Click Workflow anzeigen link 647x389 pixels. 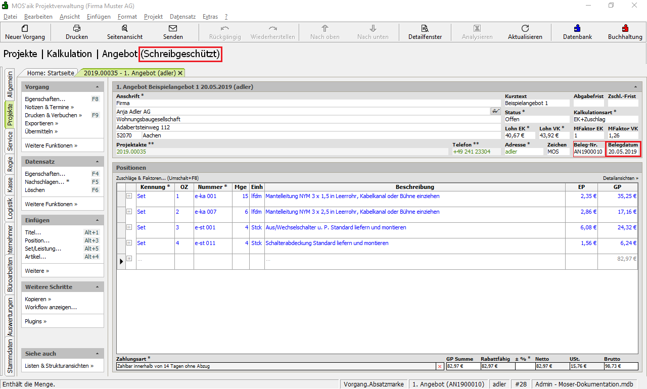pos(51,307)
